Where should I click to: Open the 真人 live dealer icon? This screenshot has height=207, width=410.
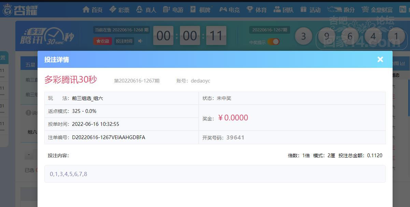coord(140,10)
